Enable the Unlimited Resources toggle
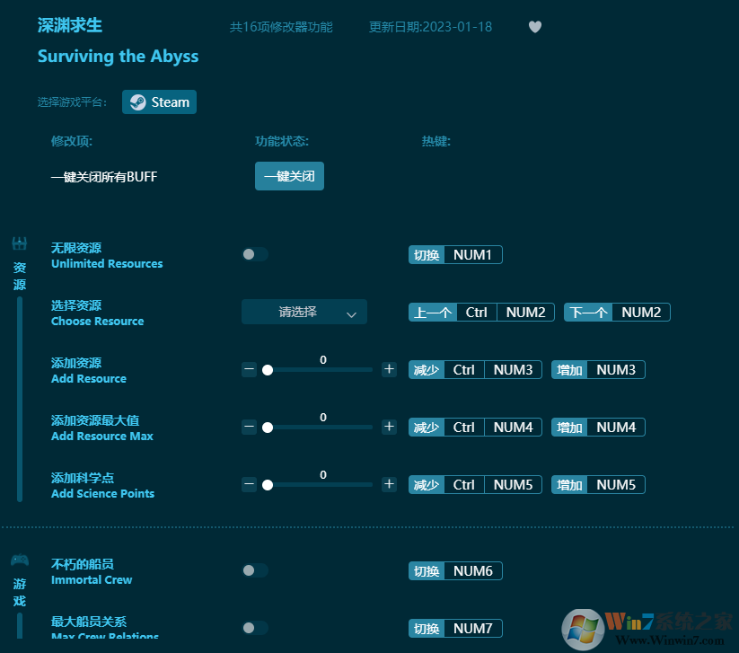Image resolution: width=739 pixels, height=653 pixels. [x=255, y=254]
